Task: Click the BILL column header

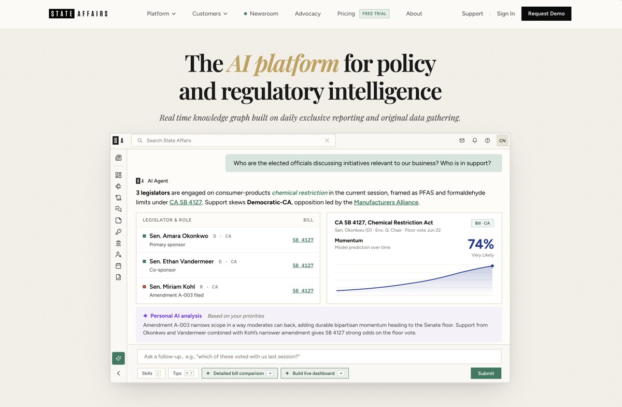Action: point(308,220)
